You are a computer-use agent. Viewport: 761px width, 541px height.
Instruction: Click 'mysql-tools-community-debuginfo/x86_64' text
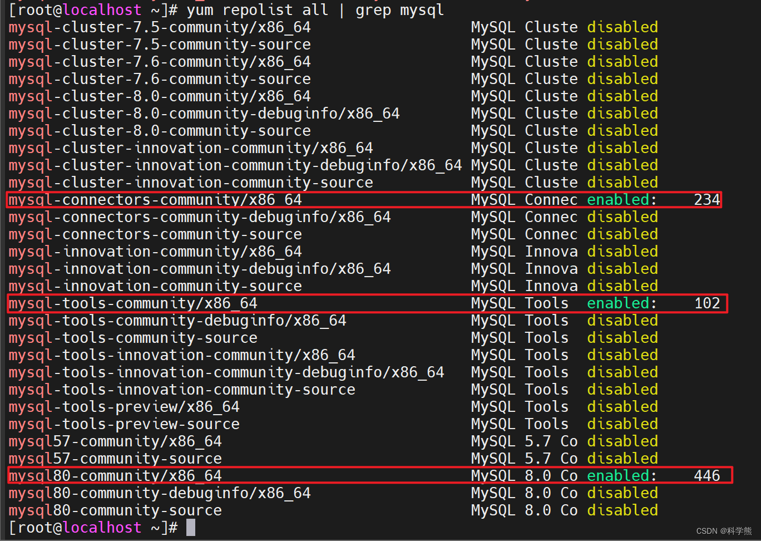coord(177,321)
